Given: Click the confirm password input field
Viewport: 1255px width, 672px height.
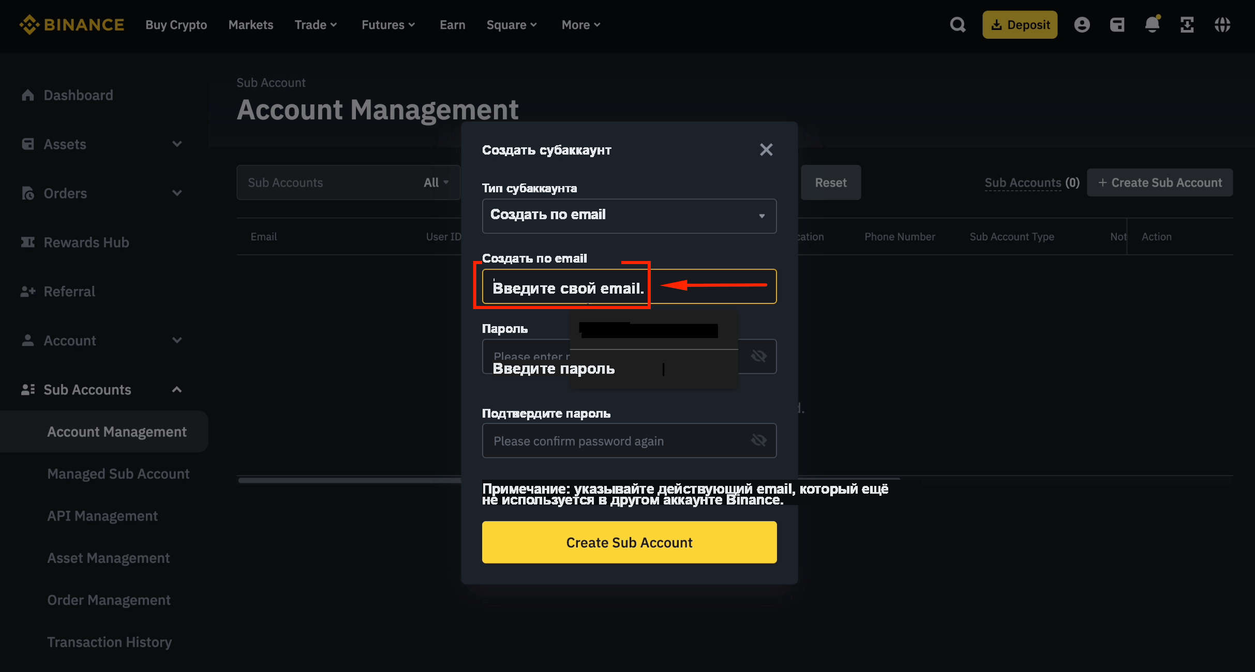Looking at the screenshot, I should tap(629, 440).
